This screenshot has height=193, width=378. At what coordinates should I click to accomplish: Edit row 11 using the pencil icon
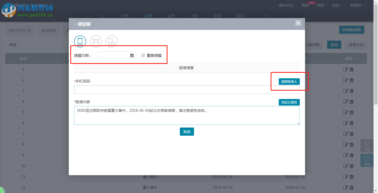tap(346, 177)
